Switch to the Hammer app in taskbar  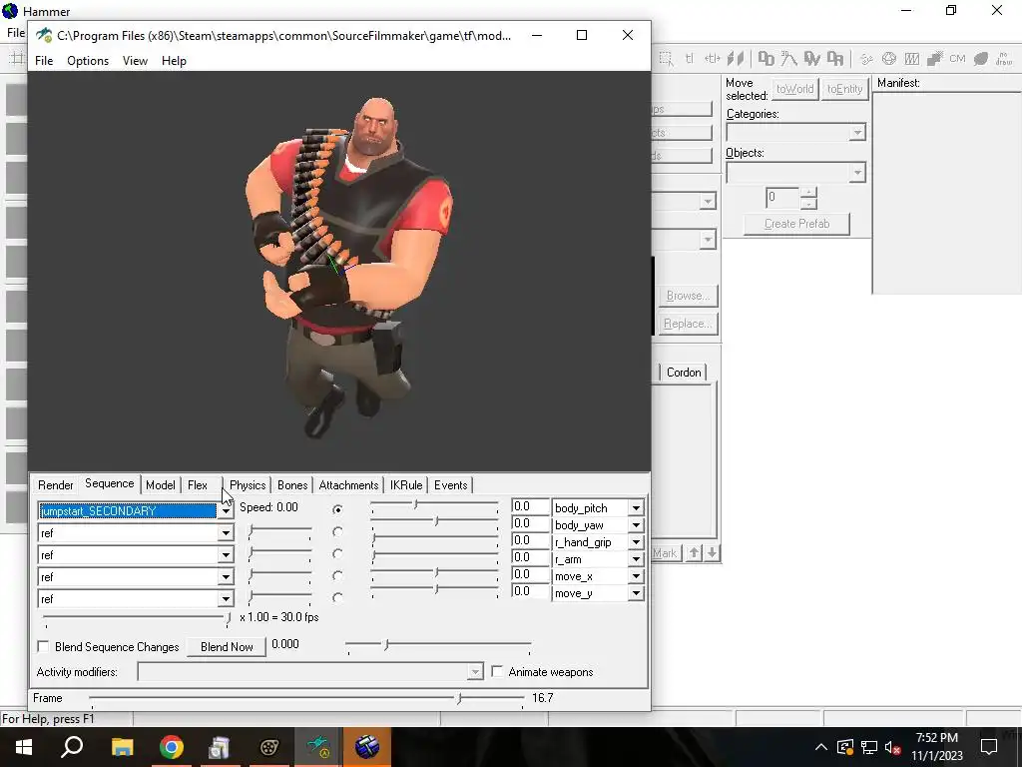click(x=367, y=747)
